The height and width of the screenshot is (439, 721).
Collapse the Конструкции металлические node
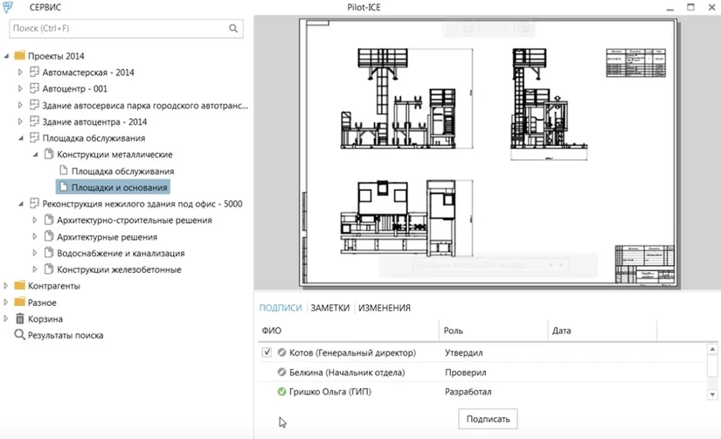(35, 155)
